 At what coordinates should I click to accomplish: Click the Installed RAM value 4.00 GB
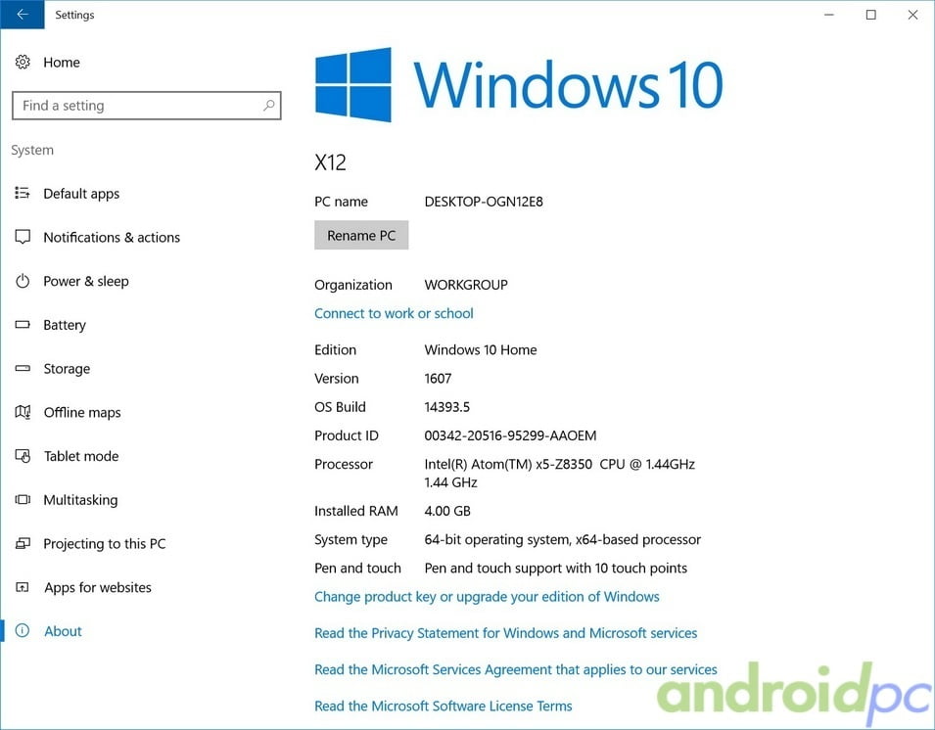(x=447, y=511)
